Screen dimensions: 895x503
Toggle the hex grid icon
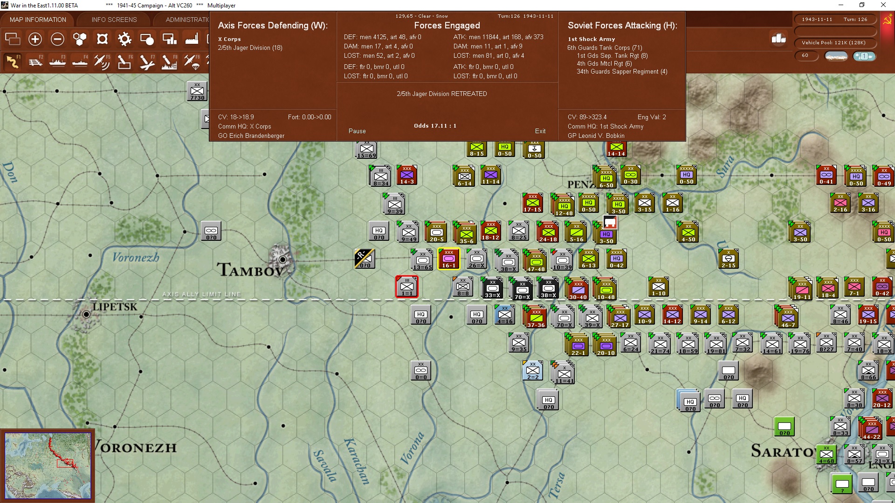pyautogui.click(x=80, y=39)
